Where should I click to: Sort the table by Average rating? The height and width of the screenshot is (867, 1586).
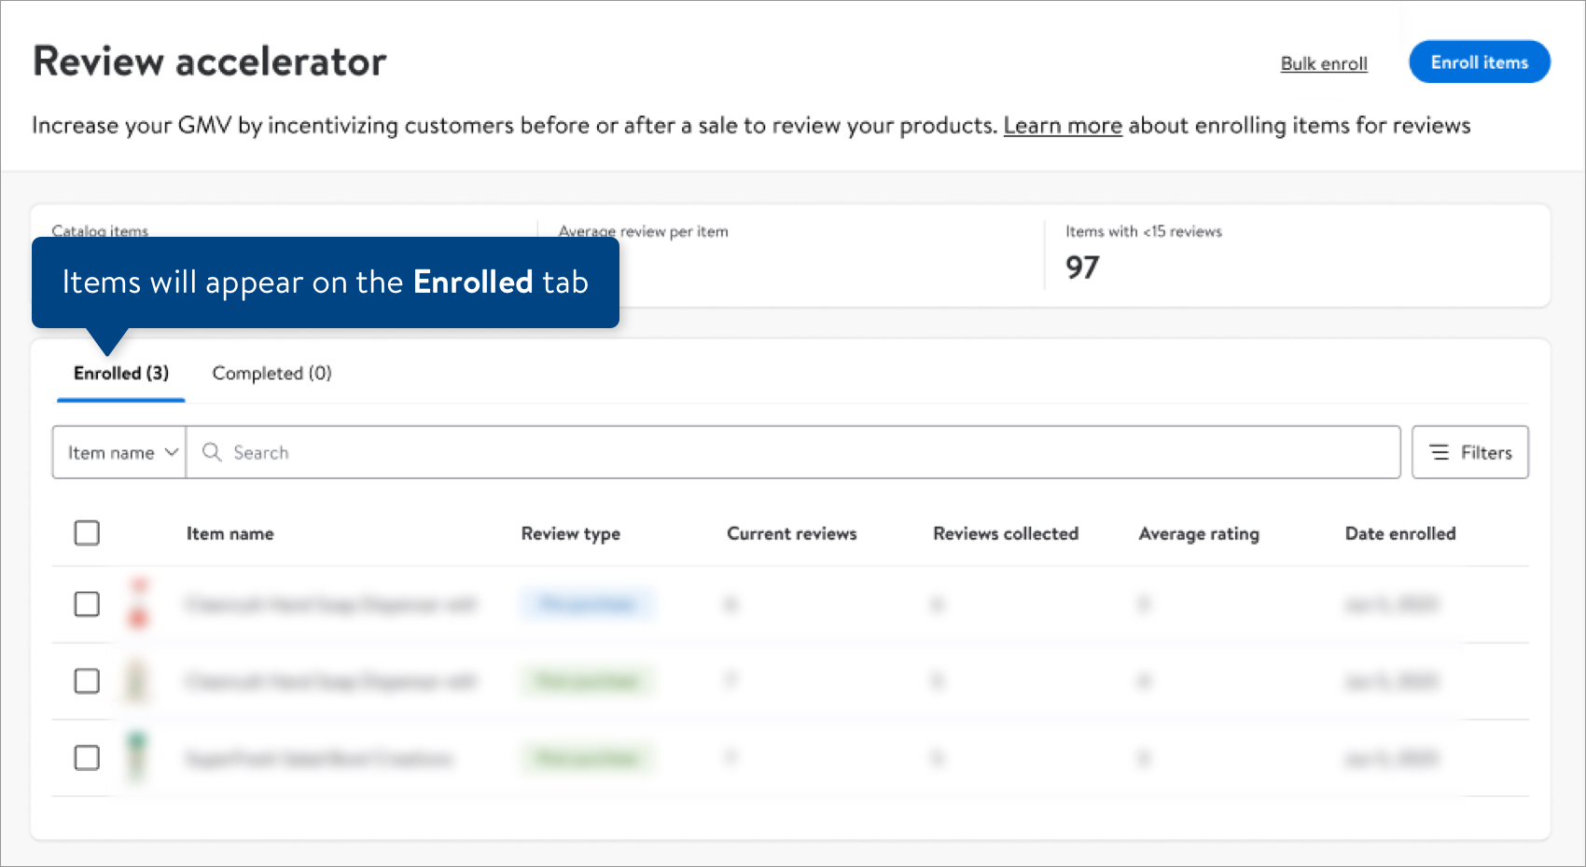coord(1199,533)
